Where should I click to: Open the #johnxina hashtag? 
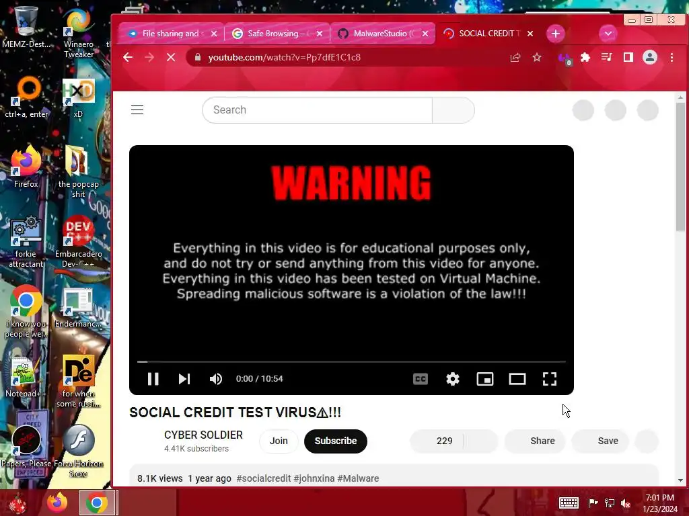314,478
